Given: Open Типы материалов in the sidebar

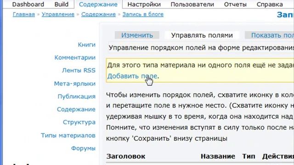Looking at the screenshot, I should click(x=68, y=135).
